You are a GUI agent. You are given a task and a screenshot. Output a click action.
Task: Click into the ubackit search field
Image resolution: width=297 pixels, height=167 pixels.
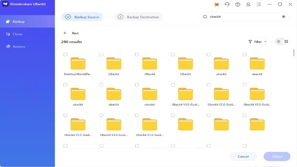[x=244, y=17]
